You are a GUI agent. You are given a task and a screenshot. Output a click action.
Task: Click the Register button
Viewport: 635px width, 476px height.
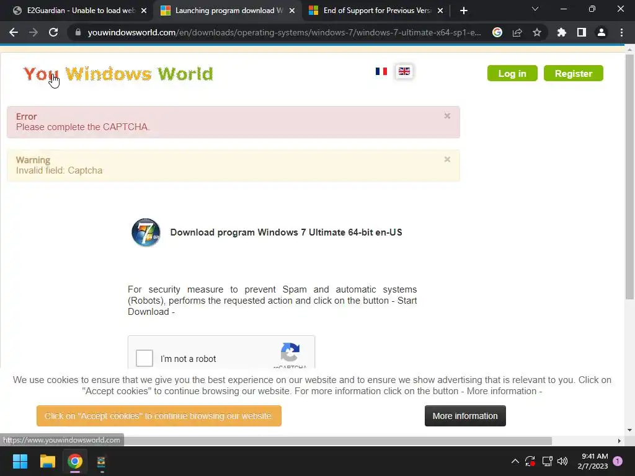[574, 73]
